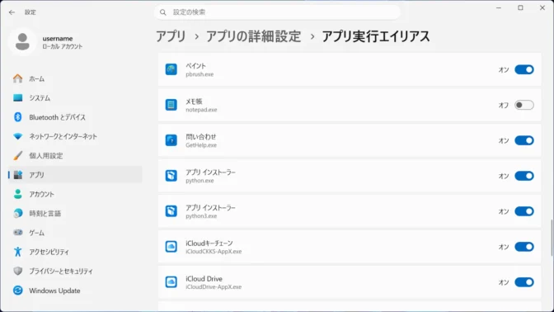Click the iCloudキーチェーン app icon
The width and height of the screenshot is (554, 312).
(x=171, y=247)
